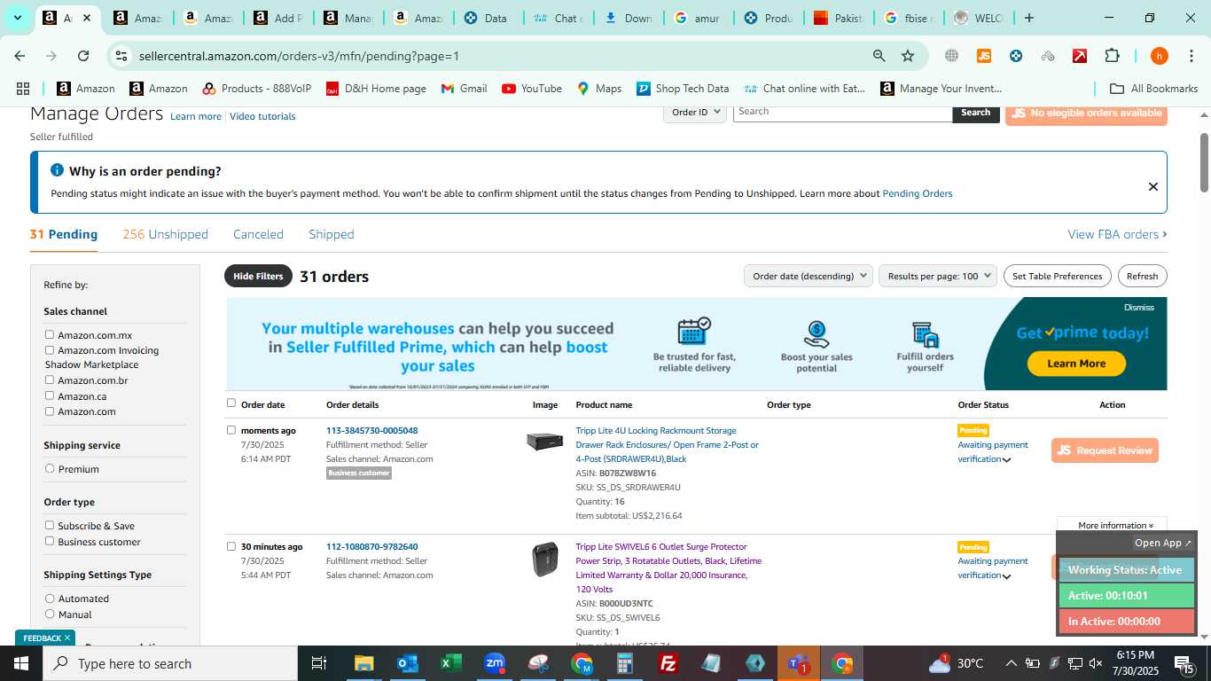Click the Learn More button in the Prime banner
The image size is (1211, 681).
(x=1076, y=364)
